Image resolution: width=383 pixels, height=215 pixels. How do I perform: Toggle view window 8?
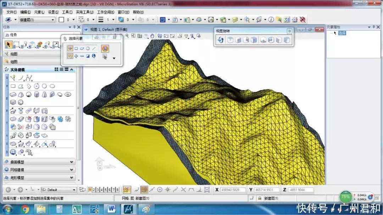(x=117, y=190)
